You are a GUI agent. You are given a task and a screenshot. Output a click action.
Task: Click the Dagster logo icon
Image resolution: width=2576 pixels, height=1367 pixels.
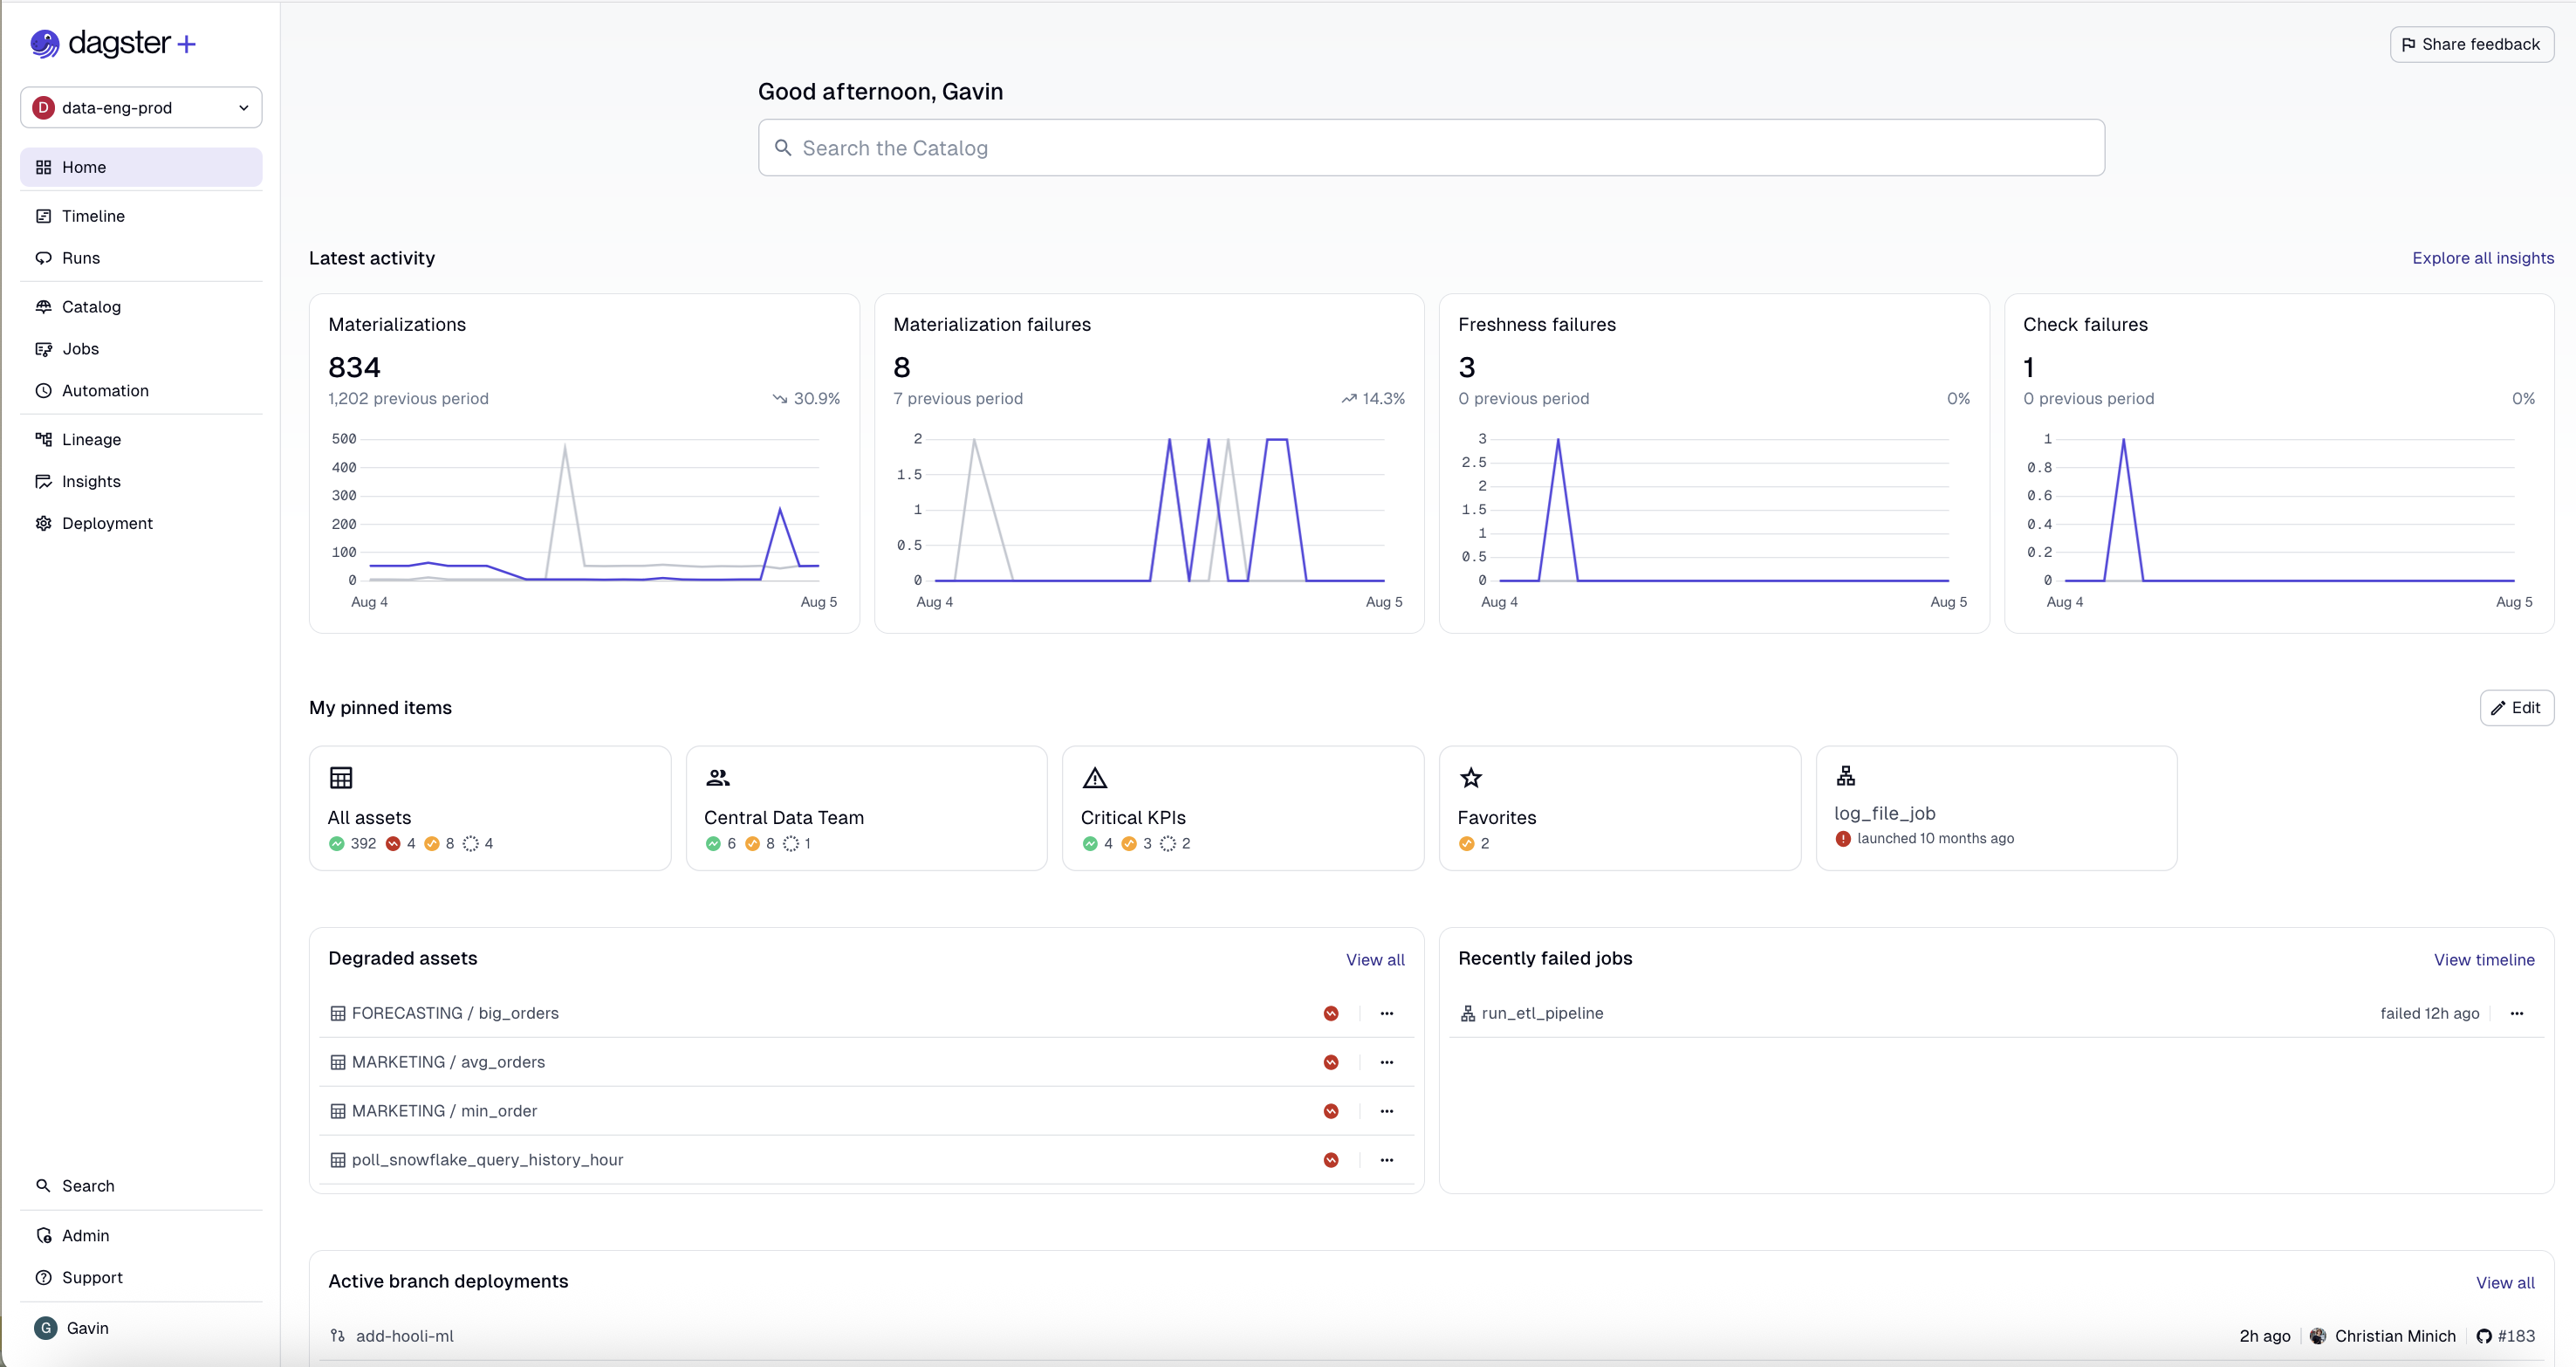click(44, 43)
